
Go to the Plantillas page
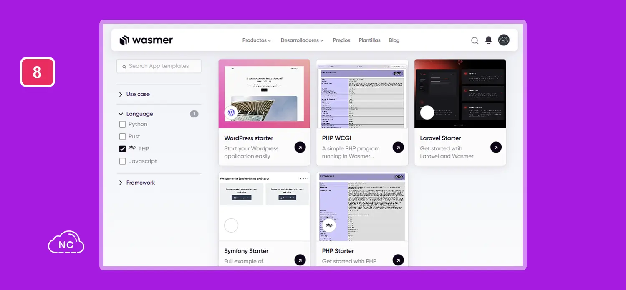[x=369, y=40]
